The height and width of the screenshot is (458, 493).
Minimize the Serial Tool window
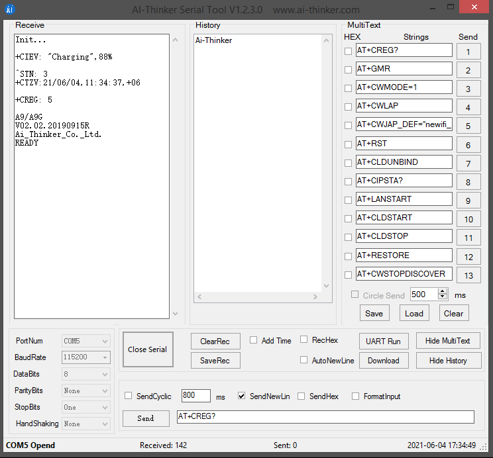coord(433,9)
